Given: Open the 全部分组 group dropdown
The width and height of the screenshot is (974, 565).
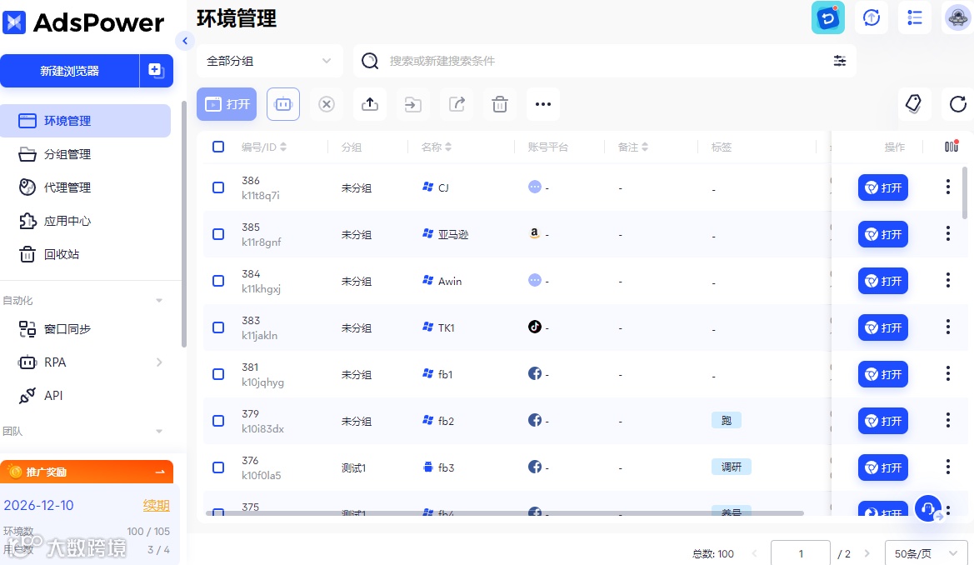Looking at the screenshot, I should coord(270,61).
